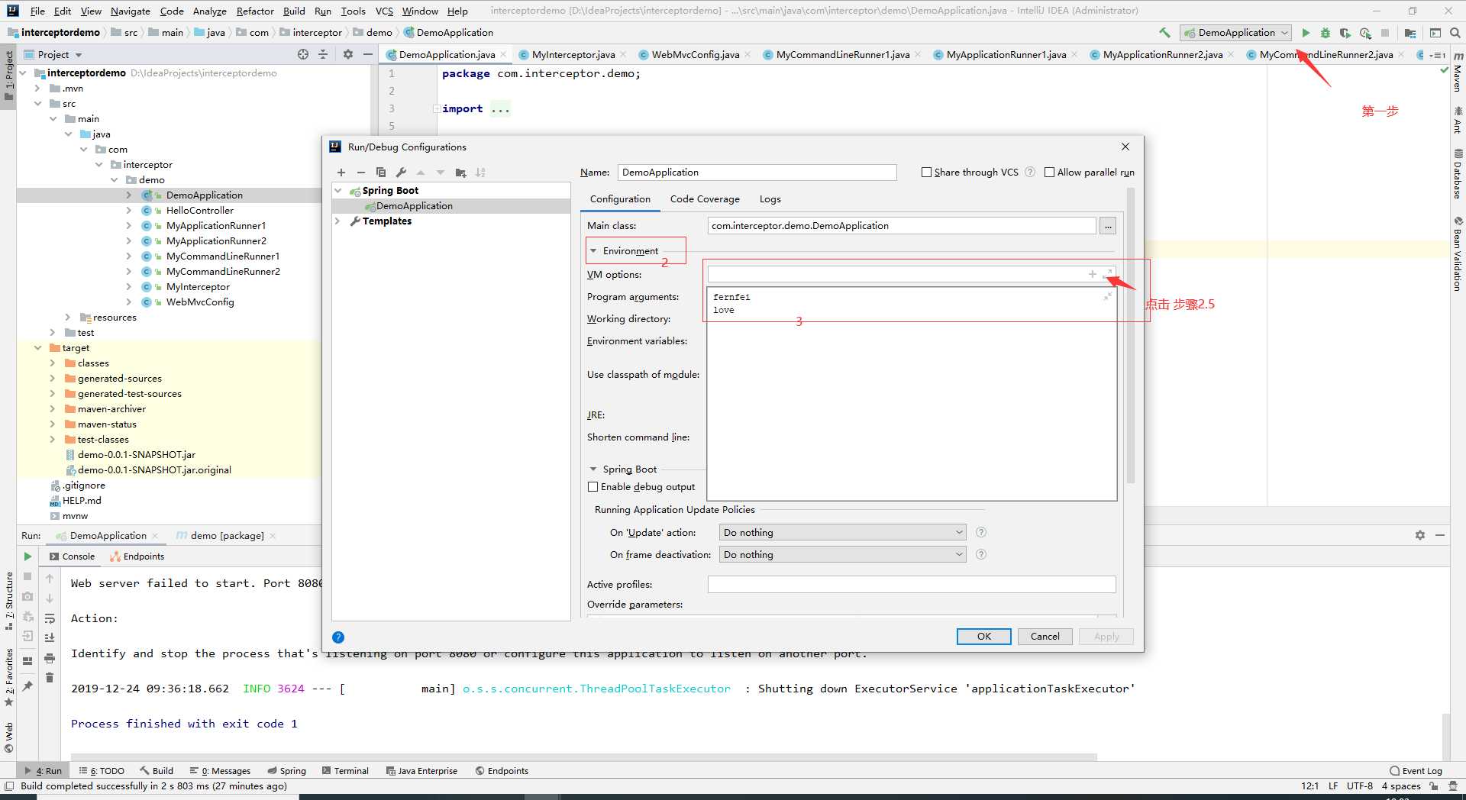1466x800 pixels.
Task: Expand the resources folder in Project tree
Action: point(67,318)
